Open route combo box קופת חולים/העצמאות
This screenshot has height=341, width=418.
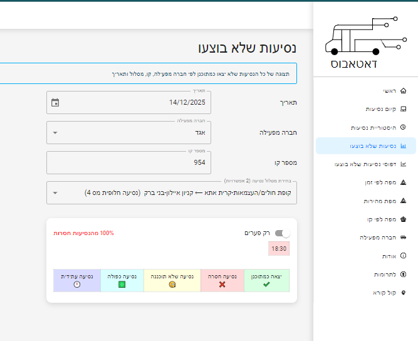coord(172,193)
